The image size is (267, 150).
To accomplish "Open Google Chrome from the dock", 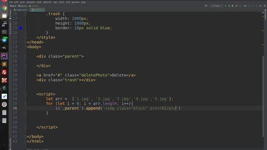I will pos(4,8).
